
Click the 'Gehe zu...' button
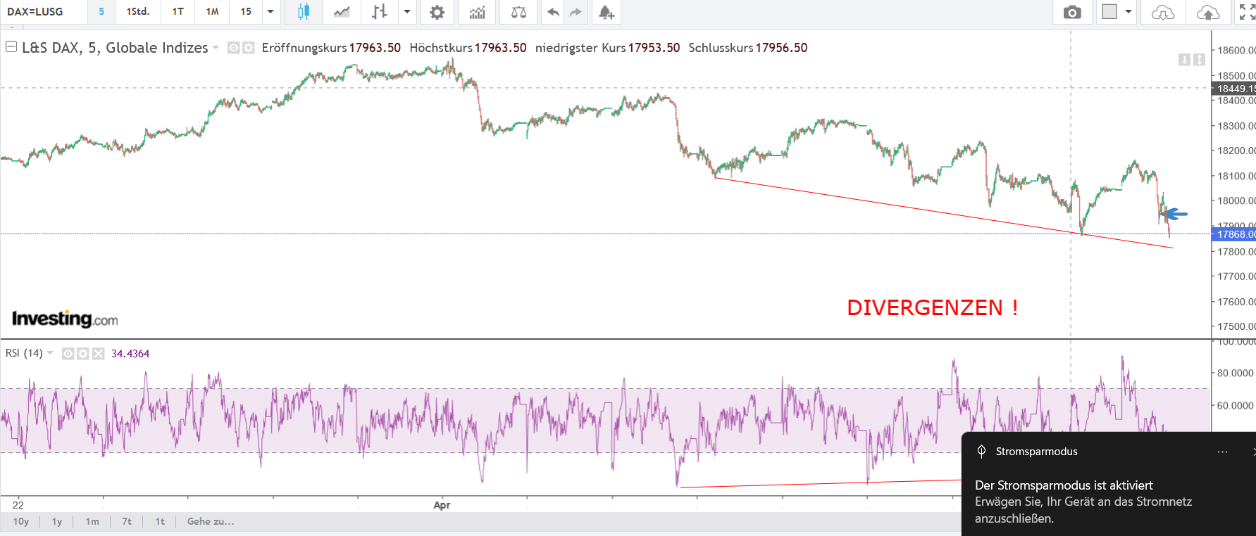(x=211, y=521)
